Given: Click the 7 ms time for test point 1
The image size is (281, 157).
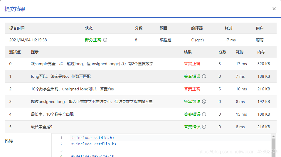Looking at the screenshot, I should [x=240, y=76].
